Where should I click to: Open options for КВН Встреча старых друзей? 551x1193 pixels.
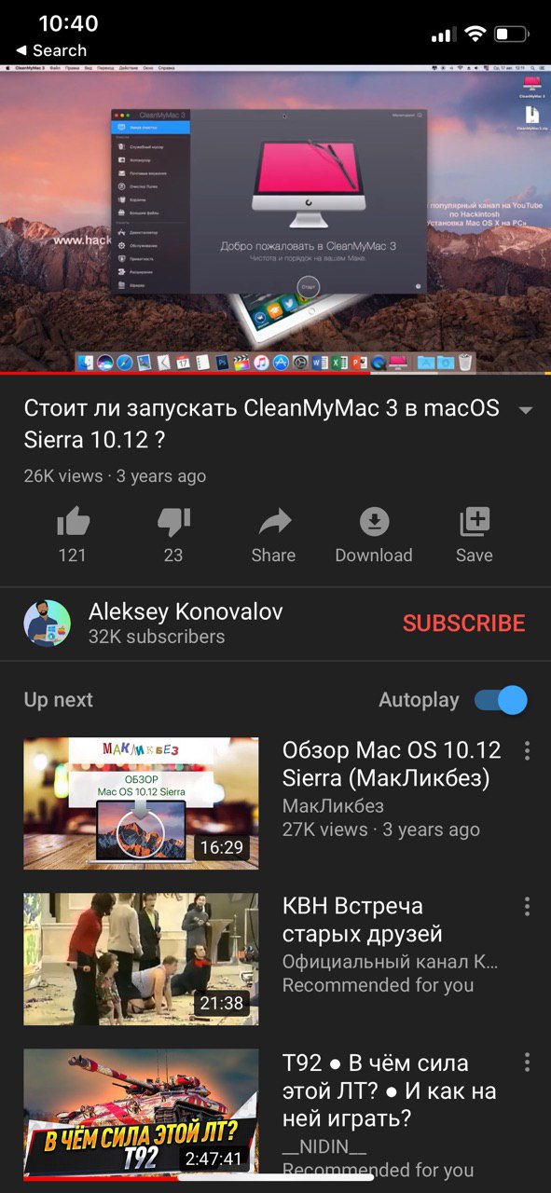coord(527,906)
